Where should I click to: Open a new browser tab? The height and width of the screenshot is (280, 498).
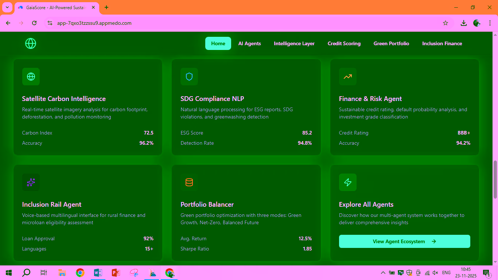[x=106, y=7]
